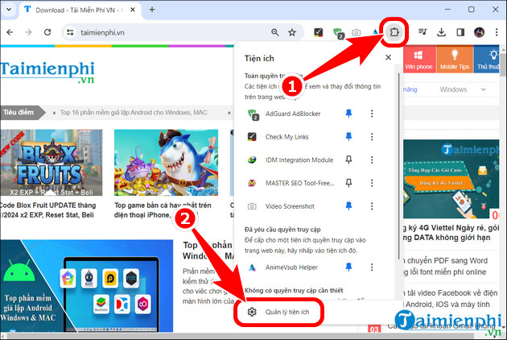Open the tab search dropdown arrow
507x340 pixels.
coord(9,10)
